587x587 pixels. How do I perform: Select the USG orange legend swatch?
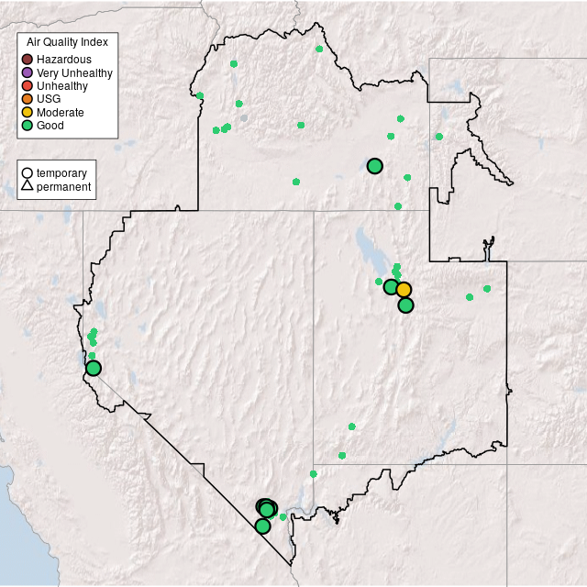(28, 99)
